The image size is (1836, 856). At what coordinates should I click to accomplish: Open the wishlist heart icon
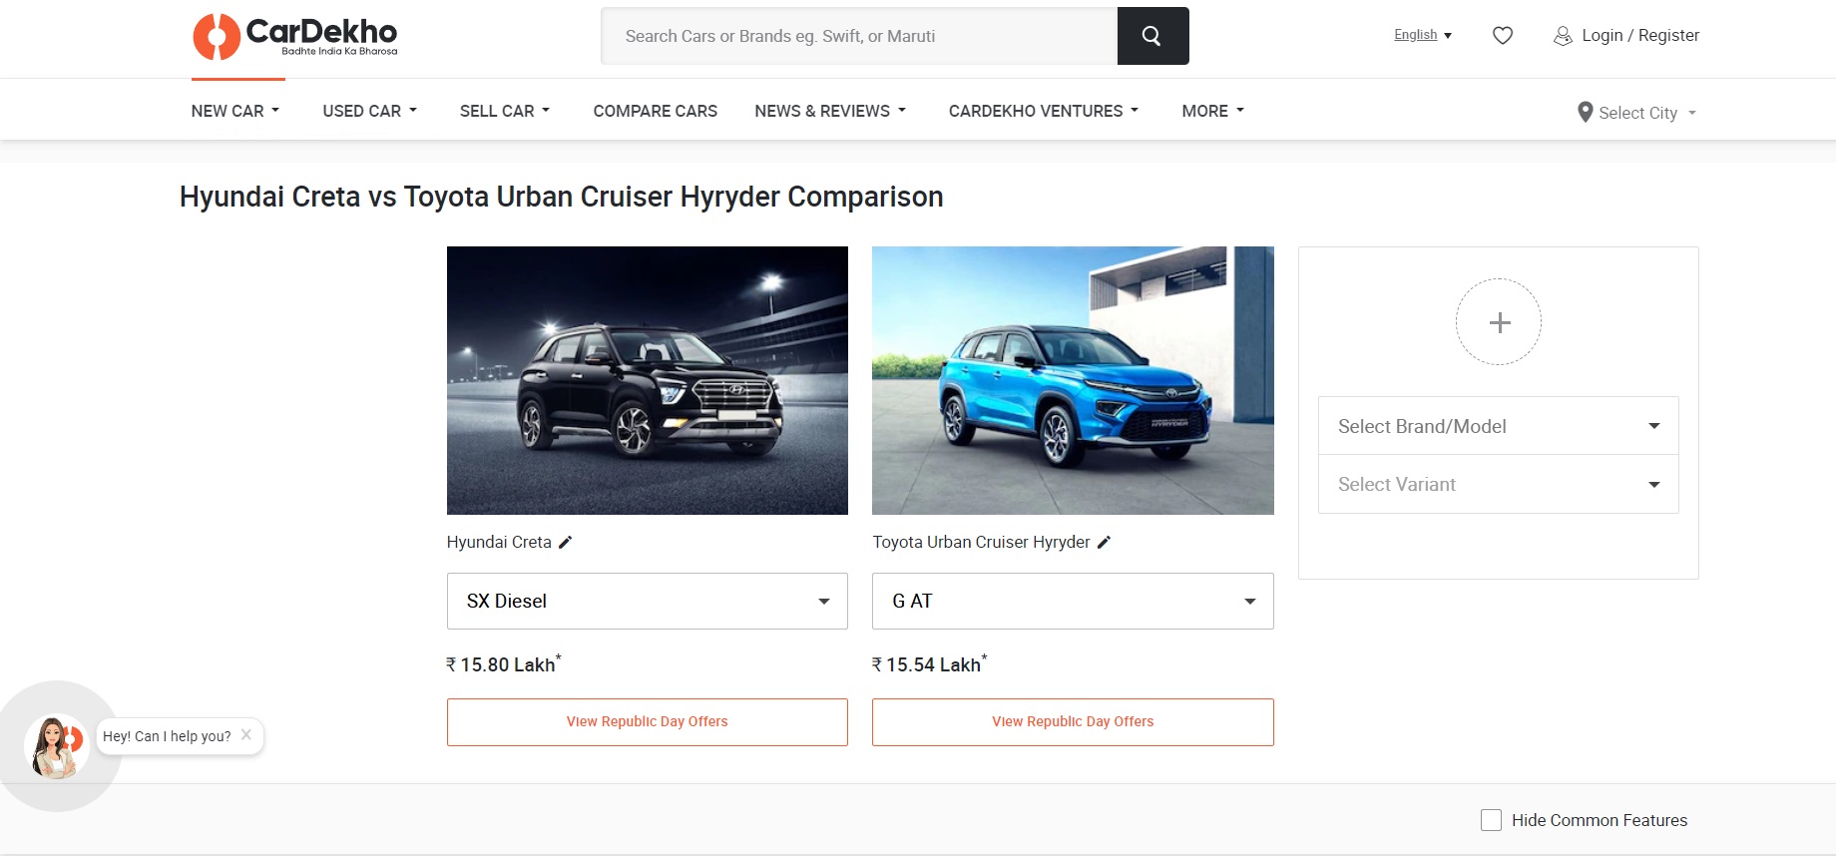[1503, 36]
